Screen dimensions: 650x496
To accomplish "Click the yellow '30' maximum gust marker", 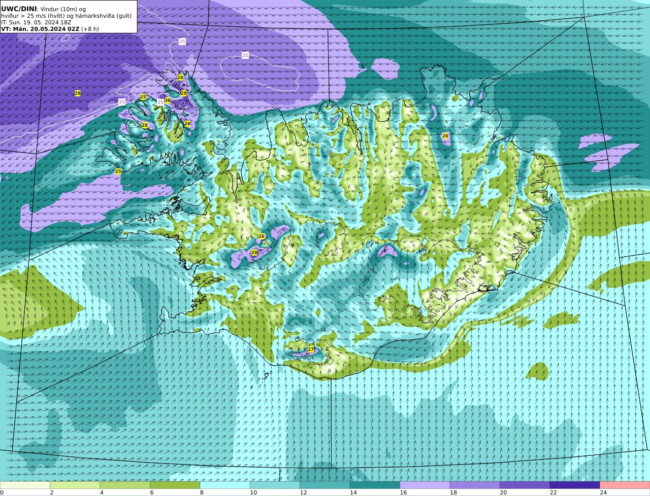I will 168,100.
